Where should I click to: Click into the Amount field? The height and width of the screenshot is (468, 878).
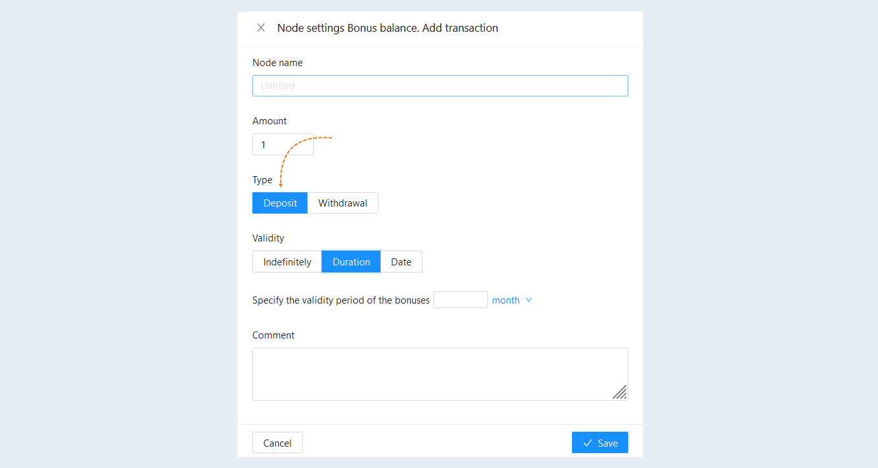[x=283, y=144]
